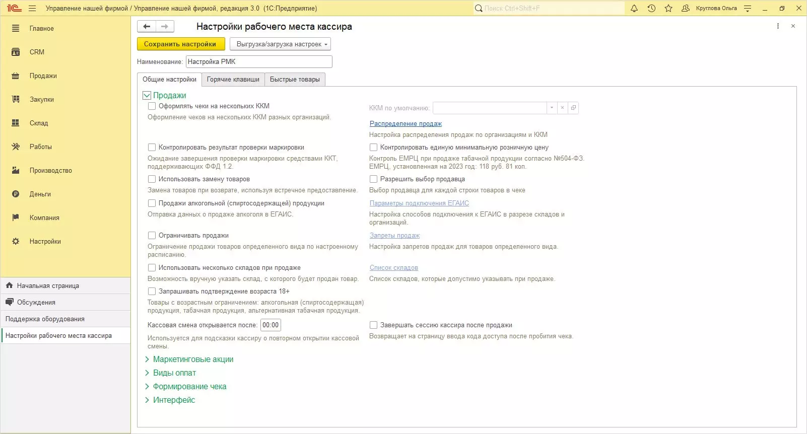This screenshot has width=807, height=434.
Task: Switch to the Общие настройки tab
Action: pyautogui.click(x=169, y=80)
